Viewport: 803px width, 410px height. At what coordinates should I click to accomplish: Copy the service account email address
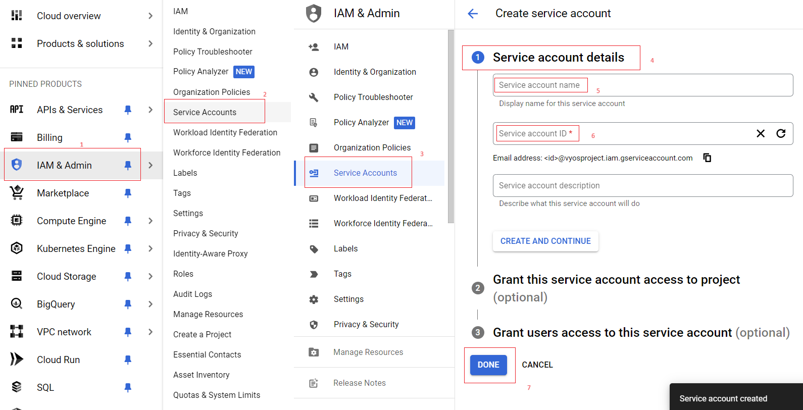[x=707, y=158]
